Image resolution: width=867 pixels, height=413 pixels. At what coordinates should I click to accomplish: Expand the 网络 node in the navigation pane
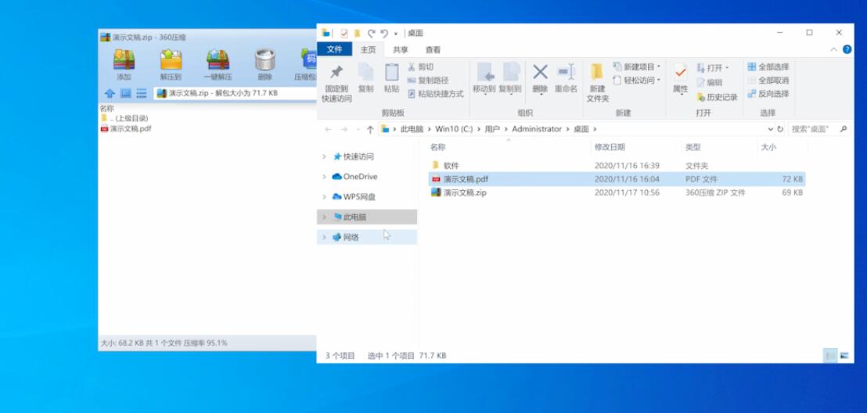325,237
